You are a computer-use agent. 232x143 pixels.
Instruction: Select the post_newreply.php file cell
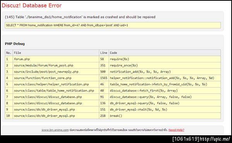[x=56, y=72]
